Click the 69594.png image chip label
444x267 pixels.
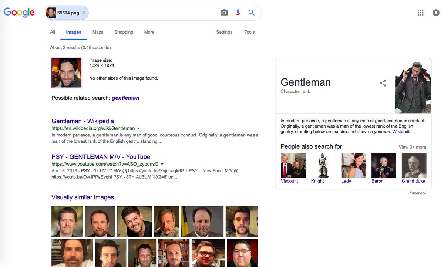[68, 13]
